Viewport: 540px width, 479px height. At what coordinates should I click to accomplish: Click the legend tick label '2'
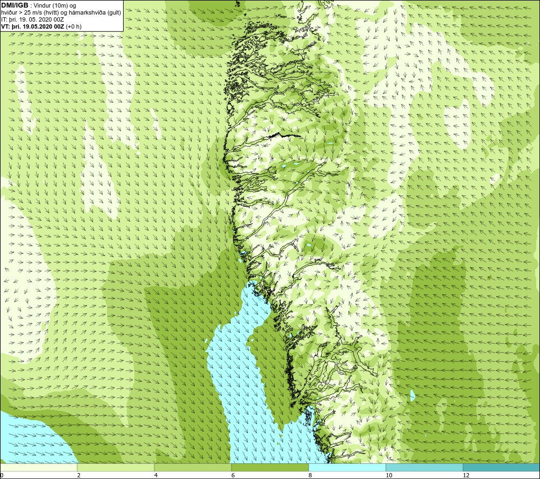coord(79,475)
